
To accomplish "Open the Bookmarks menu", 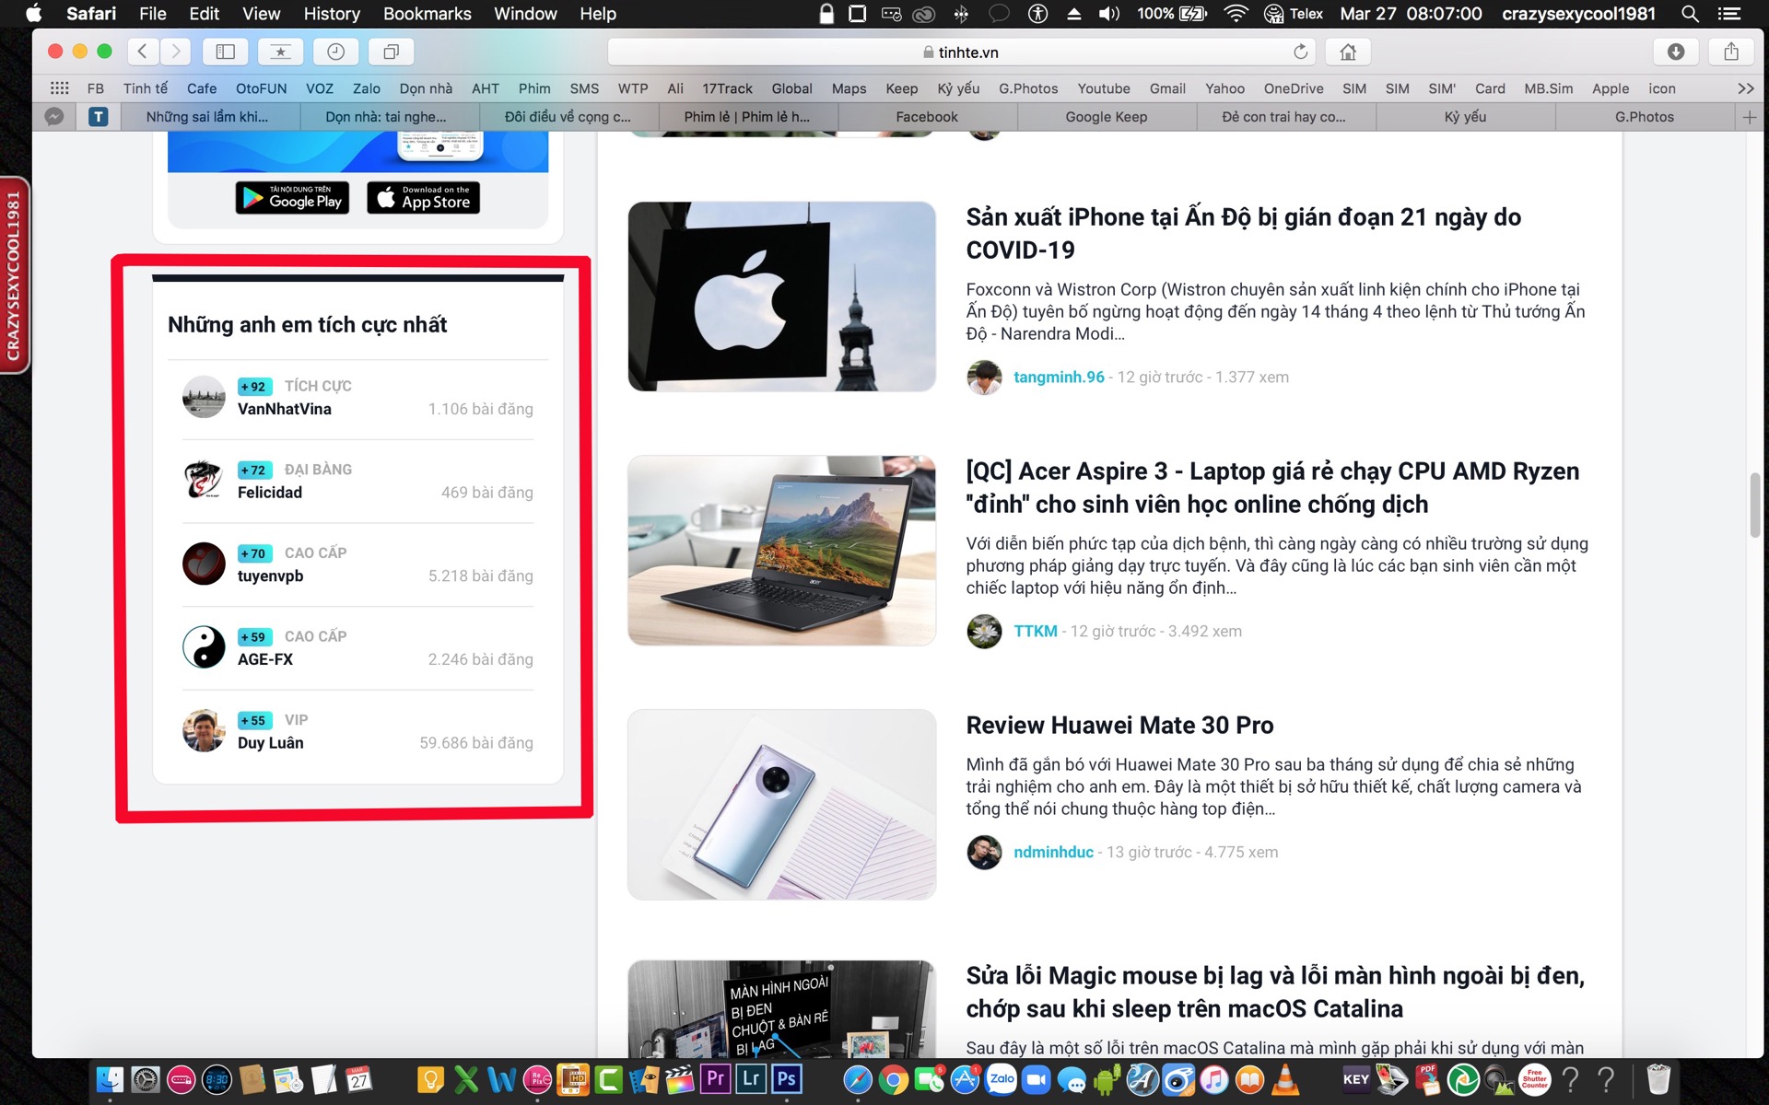I will (x=427, y=14).
